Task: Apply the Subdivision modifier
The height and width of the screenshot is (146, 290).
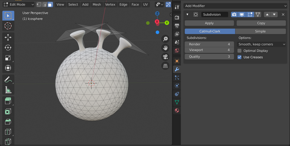Action: click(209, 23)
